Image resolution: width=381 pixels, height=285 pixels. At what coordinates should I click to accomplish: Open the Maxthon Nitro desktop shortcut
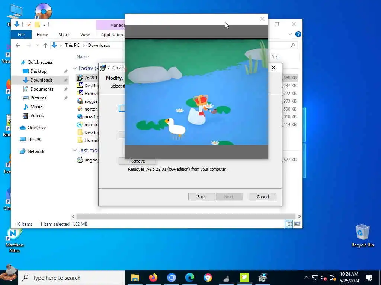(x=15, y=240)
